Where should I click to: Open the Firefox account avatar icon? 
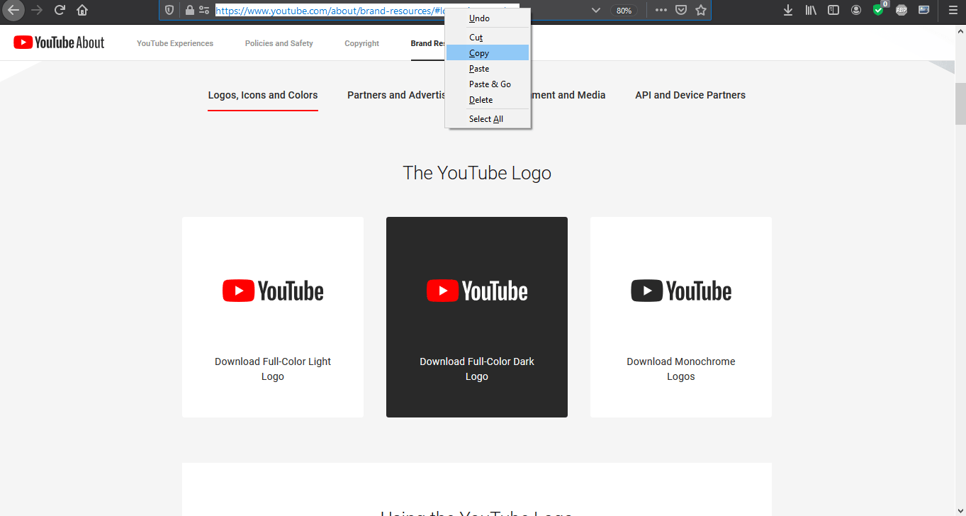(x=856, y=10)
